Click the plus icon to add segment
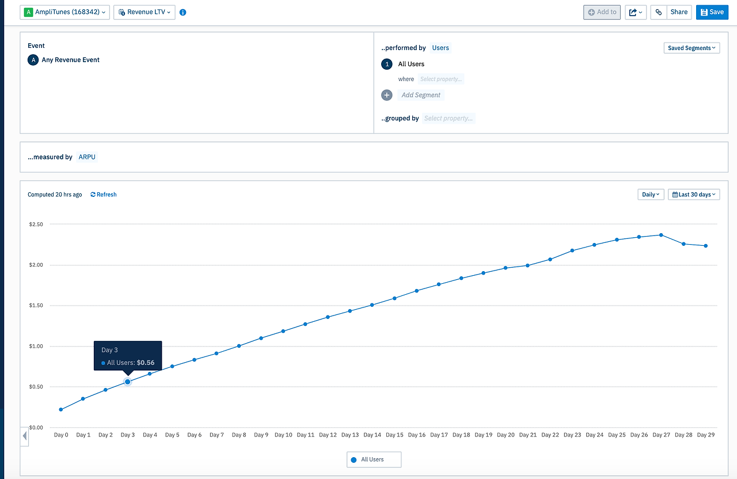This screenshot has height=479, width=737. tap(387, 95)
